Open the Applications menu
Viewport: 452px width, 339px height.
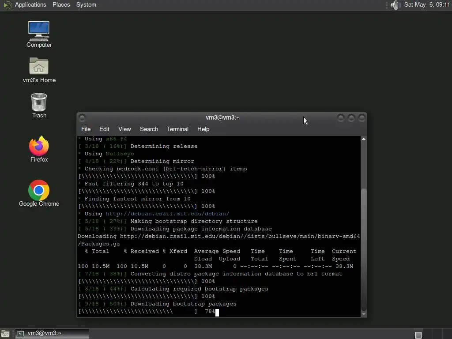pyautogui.click(x=30, y=5)
